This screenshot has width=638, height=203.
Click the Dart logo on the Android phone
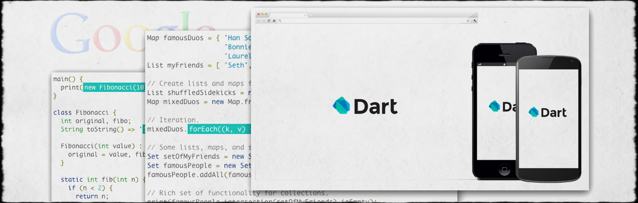[x=548, y=112]
